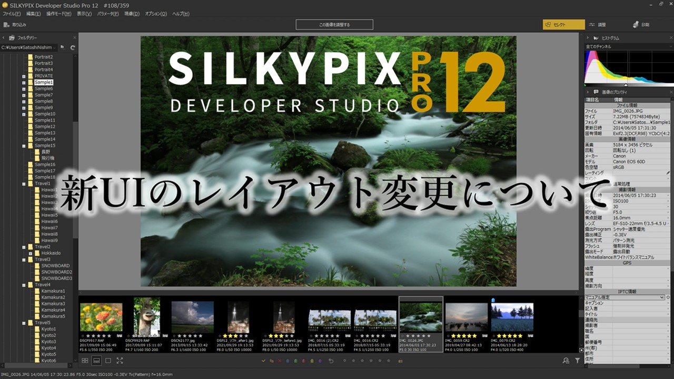This screenshot has height=379, width=674.
Task: Select the IMG_0059.CR2 sunset thumbnail
Action: coord(467,317)
